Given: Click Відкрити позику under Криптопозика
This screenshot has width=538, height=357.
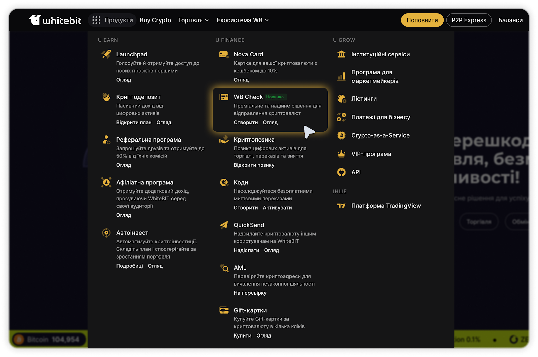Looking at the screenshot, I should (254, 165).
